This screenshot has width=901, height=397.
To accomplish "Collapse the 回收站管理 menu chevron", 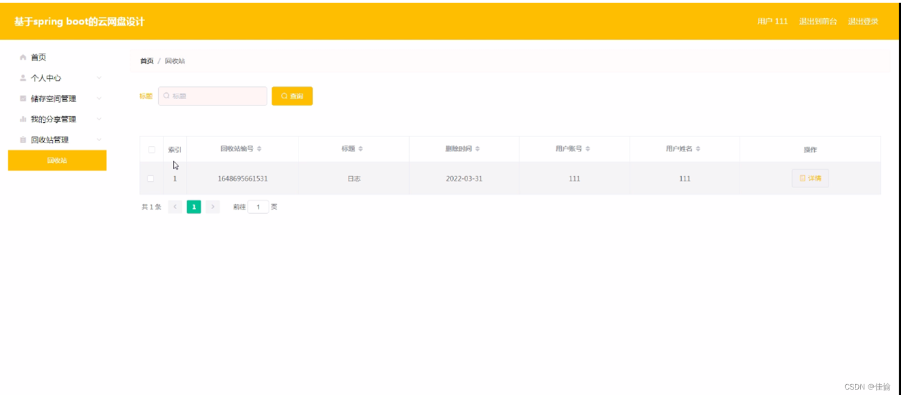I will click(99, 140).
